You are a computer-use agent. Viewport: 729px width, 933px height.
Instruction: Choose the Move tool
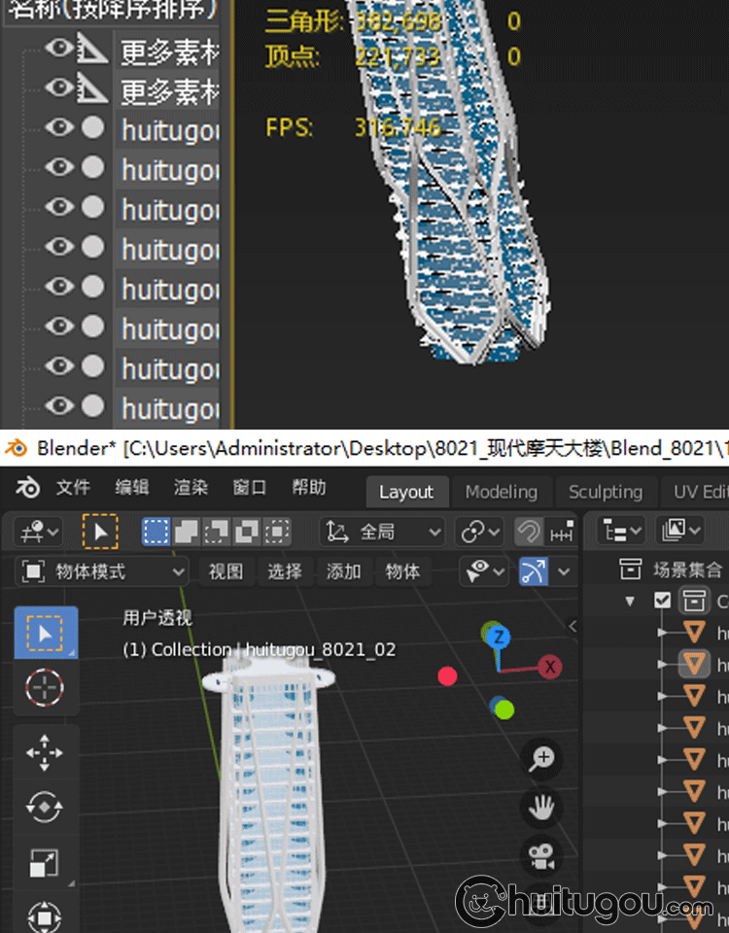click(x=45, y=752)
